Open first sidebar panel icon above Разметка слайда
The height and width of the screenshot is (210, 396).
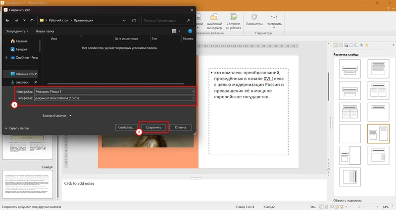336,45
